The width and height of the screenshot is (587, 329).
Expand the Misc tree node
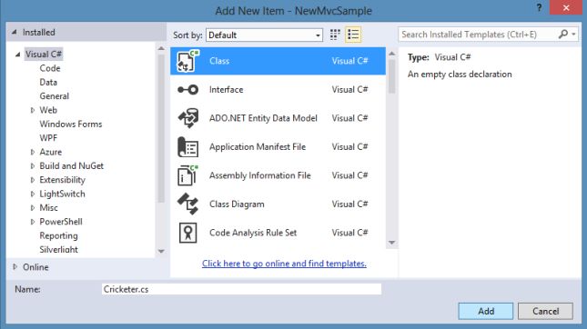[x=33, y=208]
